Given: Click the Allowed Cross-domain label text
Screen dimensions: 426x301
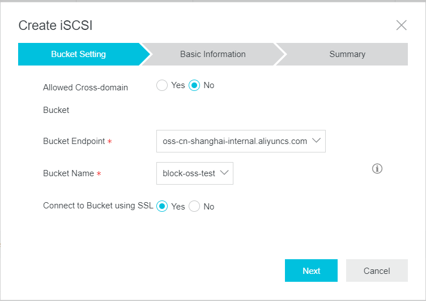Looking at the screenshot, I should click(x=86, y=88).
